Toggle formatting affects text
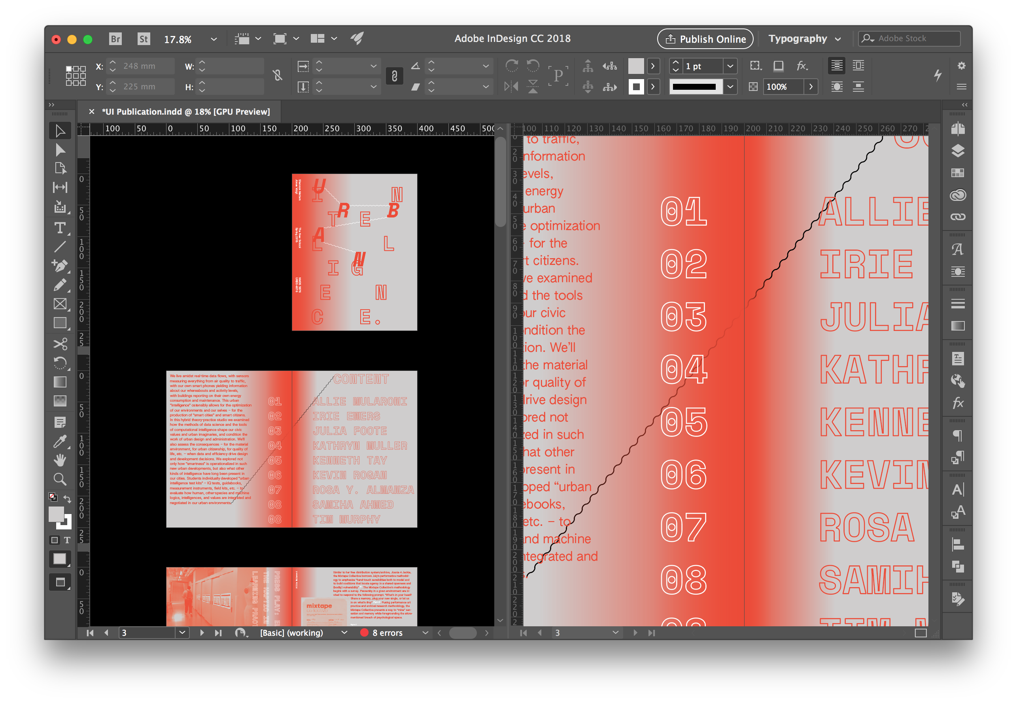 tap(67, 540)
